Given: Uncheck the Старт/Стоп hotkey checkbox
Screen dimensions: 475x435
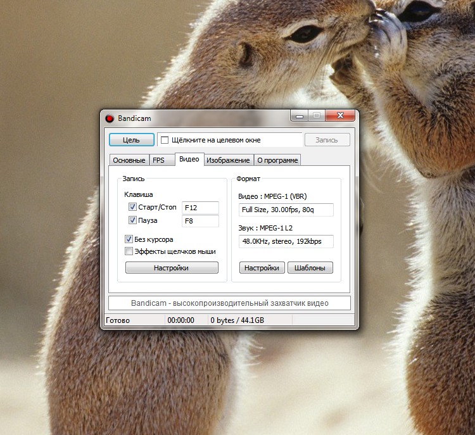Looking at the screenshot, I should point(132,207).
